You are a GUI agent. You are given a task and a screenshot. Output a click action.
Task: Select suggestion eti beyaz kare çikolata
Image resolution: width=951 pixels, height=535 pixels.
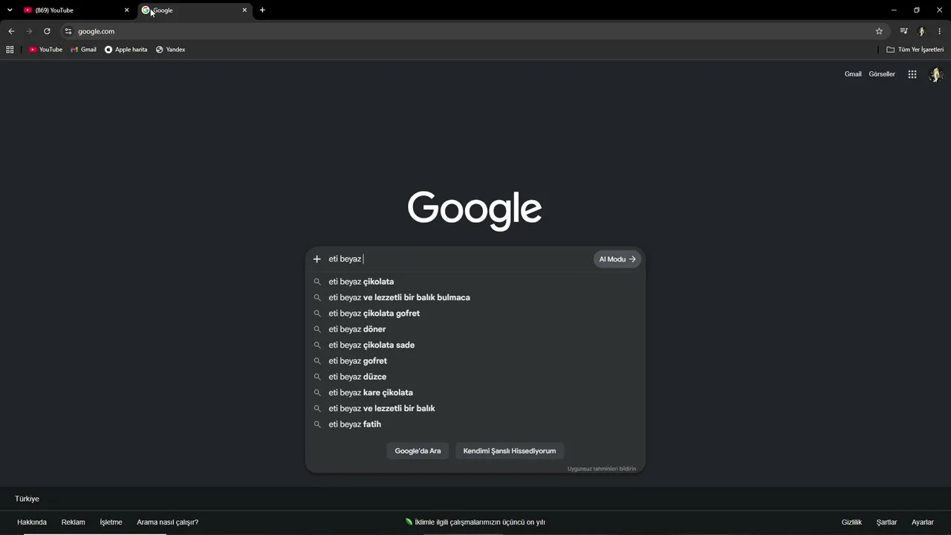tap(475, 393)
